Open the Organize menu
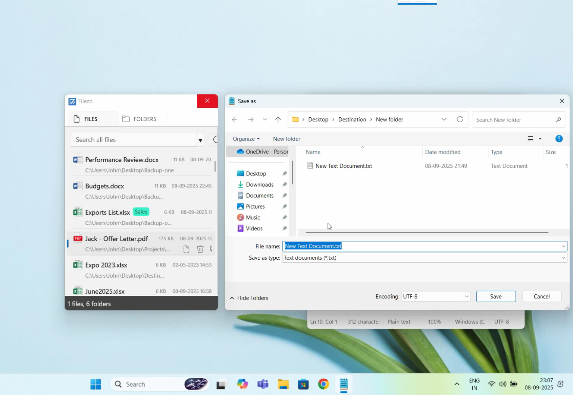Image resolution: width=573 pixels, height=395 pixels. pyautogui.click(x=245, y=139)
